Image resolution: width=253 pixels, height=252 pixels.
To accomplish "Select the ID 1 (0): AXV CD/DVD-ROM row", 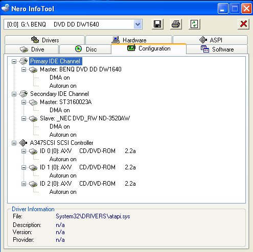I will [88, 167].
